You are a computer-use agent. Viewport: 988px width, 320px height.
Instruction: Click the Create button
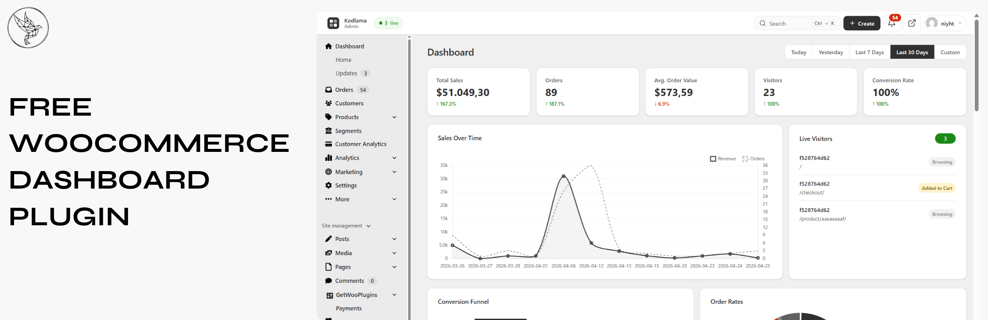point(862,23)
